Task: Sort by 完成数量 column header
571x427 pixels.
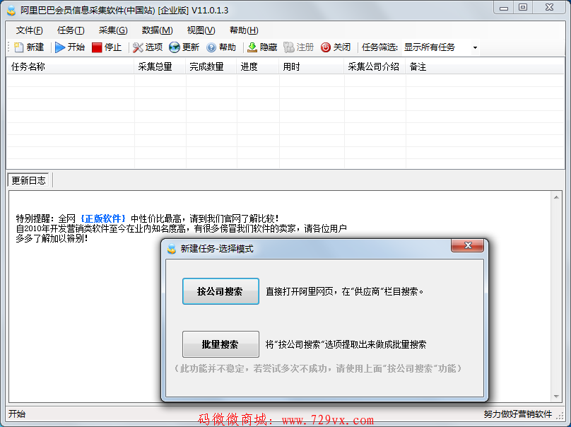Action: click(x=211, y=66)
